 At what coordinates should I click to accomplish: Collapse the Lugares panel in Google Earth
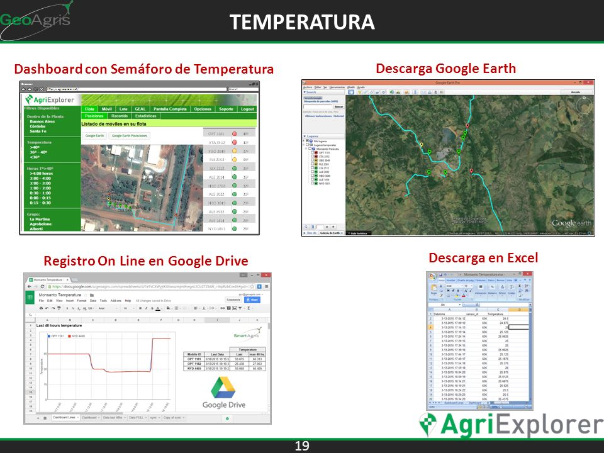tap(305, 137)
